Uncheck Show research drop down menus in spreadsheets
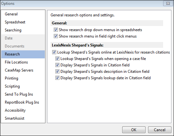The width and height of the screenshot is (174, 136). [56, 30]
